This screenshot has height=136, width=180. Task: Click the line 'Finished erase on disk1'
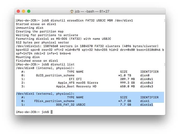click(37, 61)
